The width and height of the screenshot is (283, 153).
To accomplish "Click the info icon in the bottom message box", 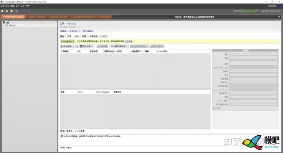I will 62,136.
